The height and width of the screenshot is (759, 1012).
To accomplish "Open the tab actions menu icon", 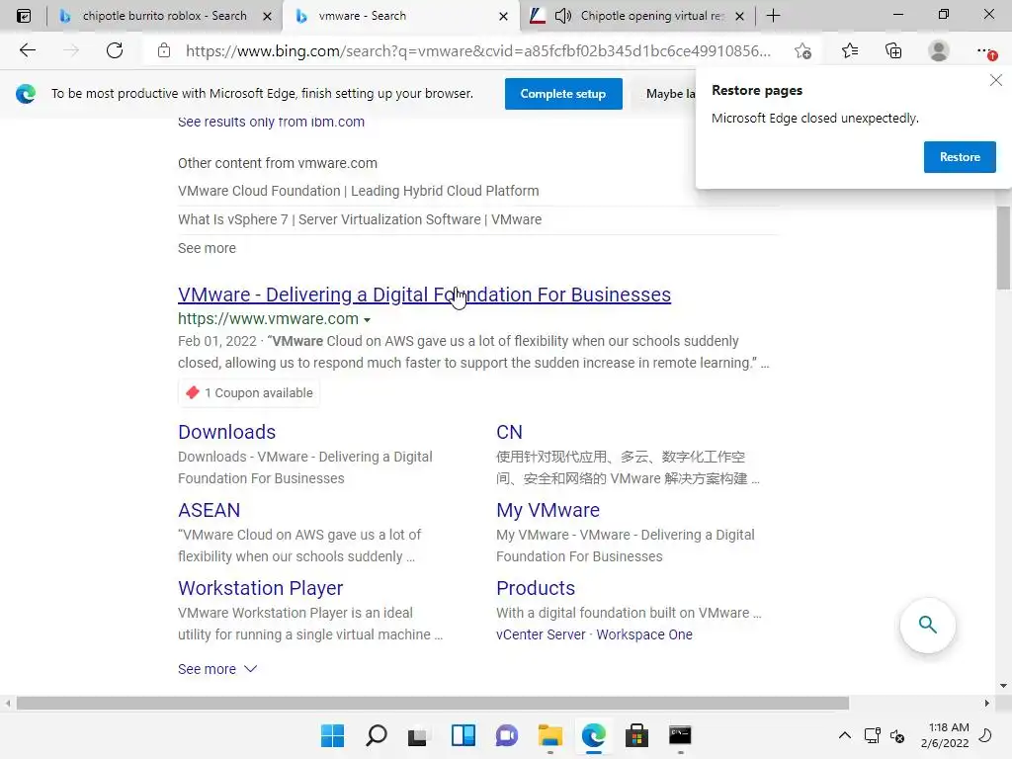I will tap(24, 16).
